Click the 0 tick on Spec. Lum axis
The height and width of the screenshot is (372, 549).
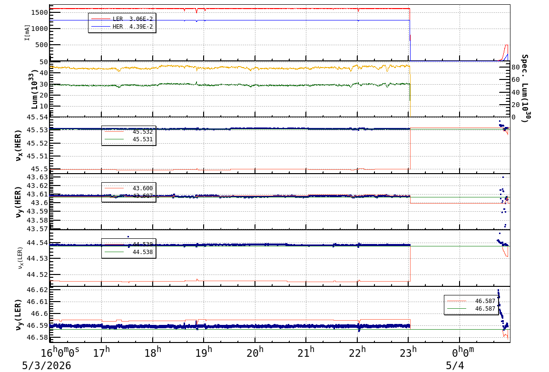[514, 117]
